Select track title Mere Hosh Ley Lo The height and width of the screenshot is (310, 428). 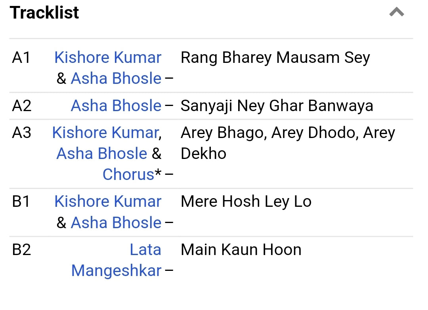[246, 202]
